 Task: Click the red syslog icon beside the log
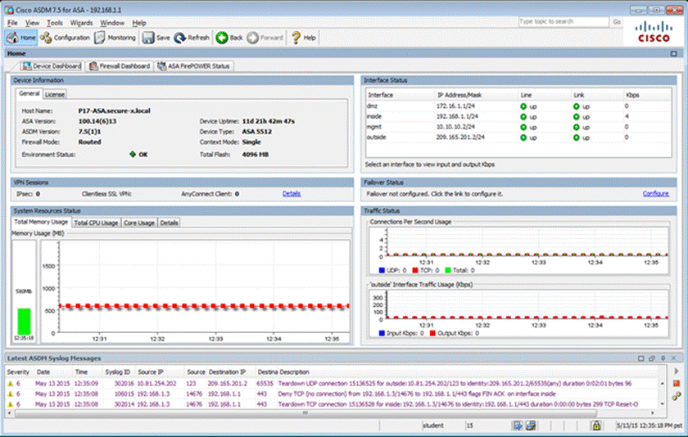[677, 382]
